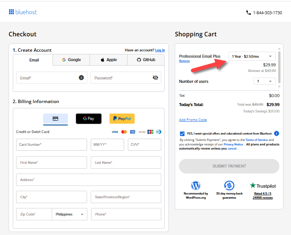Viewport: 291px width, 235px height.
Task: Switch to the GitHub sign-up tab
Action: [146, 60]
